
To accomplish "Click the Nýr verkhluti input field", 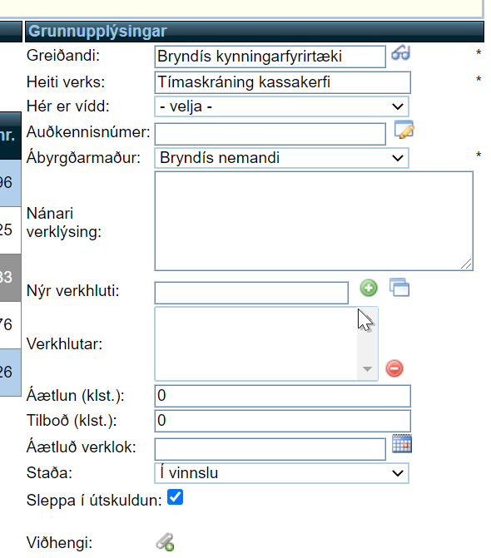I will coord(251,293).
